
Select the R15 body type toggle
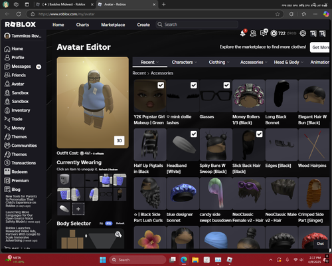109,223
